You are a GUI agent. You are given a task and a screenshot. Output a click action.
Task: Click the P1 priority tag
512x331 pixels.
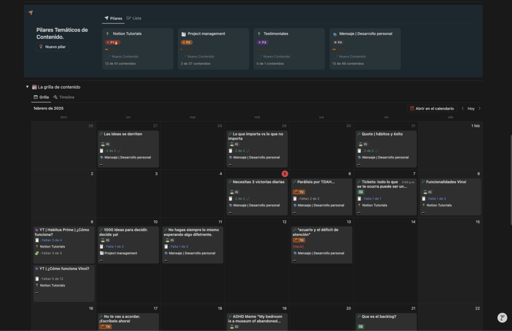pyautogui.click(x=113, y=42)
